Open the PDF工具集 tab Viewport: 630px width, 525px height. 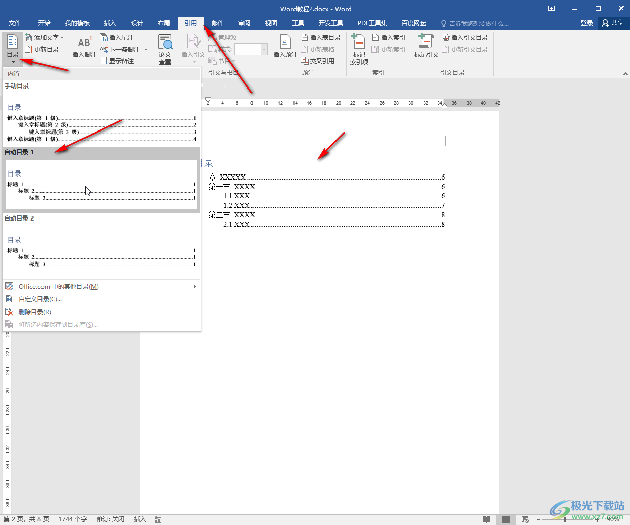[372, 23]
